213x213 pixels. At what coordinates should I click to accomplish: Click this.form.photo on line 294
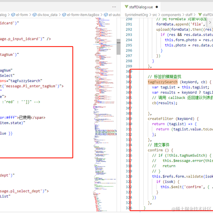pyautogui.click(x=181, y=40)
